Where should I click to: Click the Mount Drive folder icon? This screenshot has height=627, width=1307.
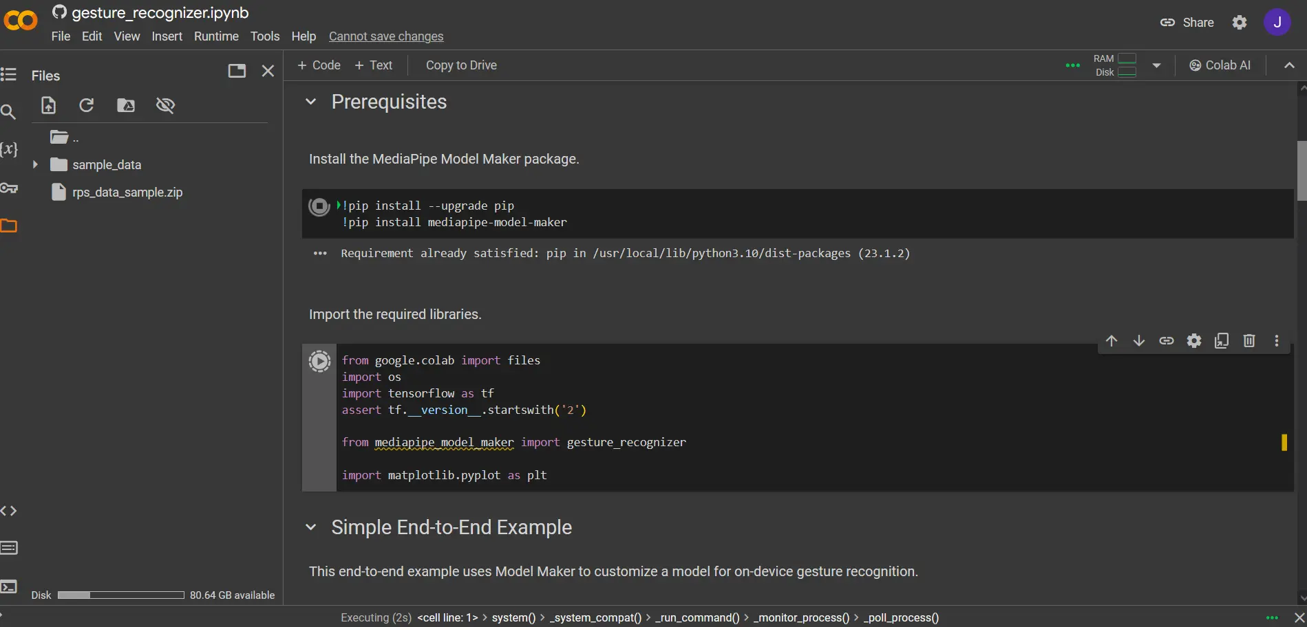tap(126, 105)
